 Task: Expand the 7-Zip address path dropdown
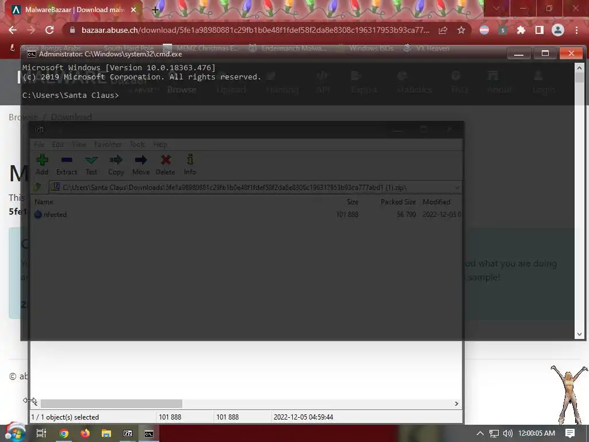click(457, 187)
